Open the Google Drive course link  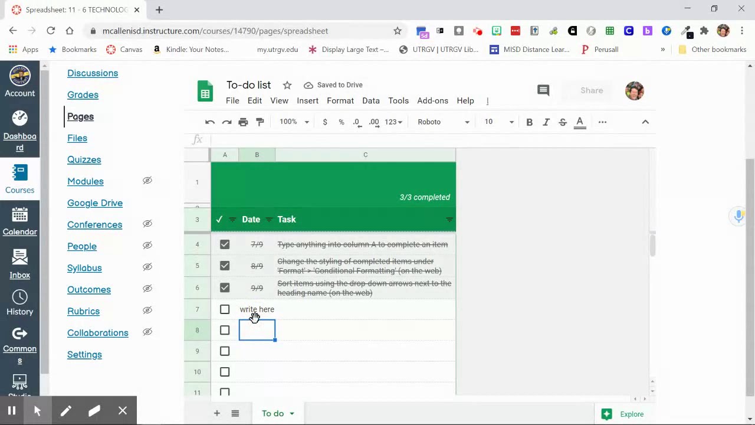pyautogui.click(x=95, y=203)
